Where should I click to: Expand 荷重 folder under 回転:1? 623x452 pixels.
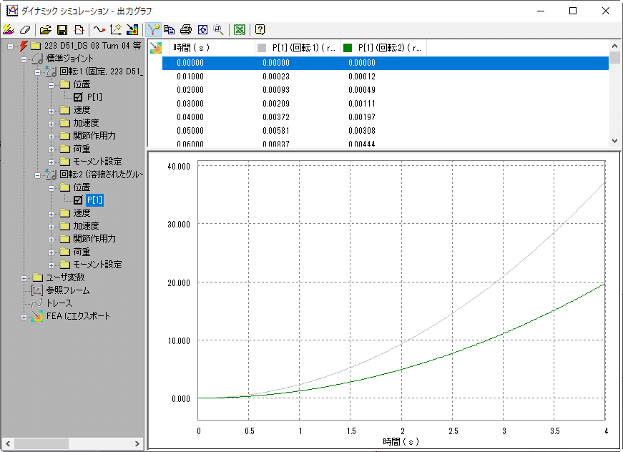coord(51,149)
